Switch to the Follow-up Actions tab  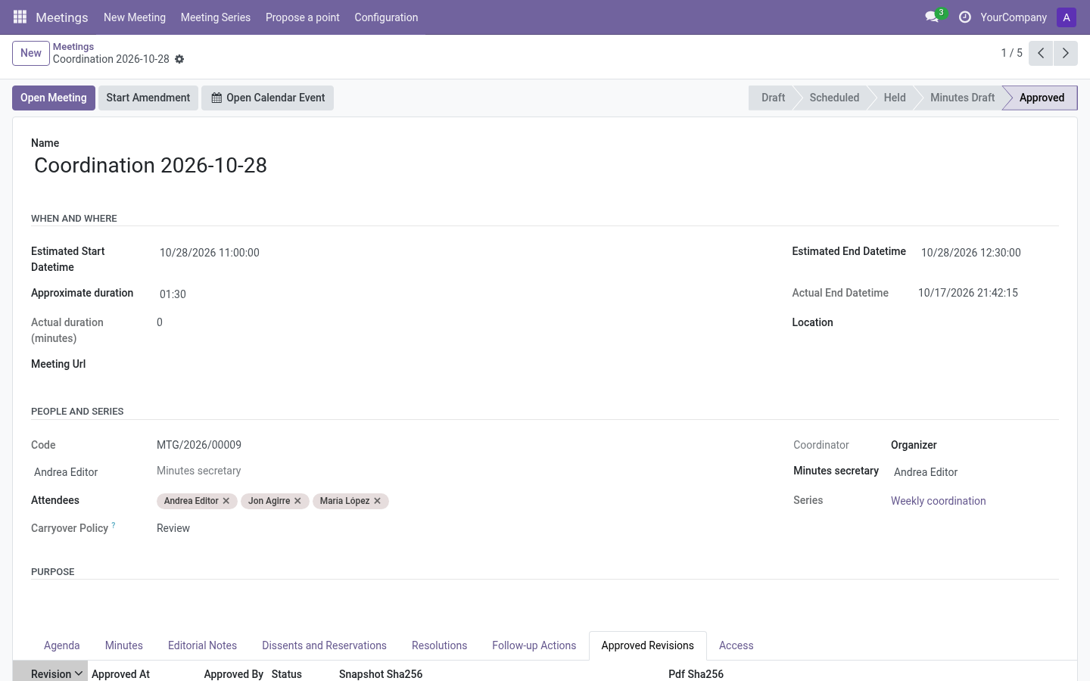pos(534,645)
